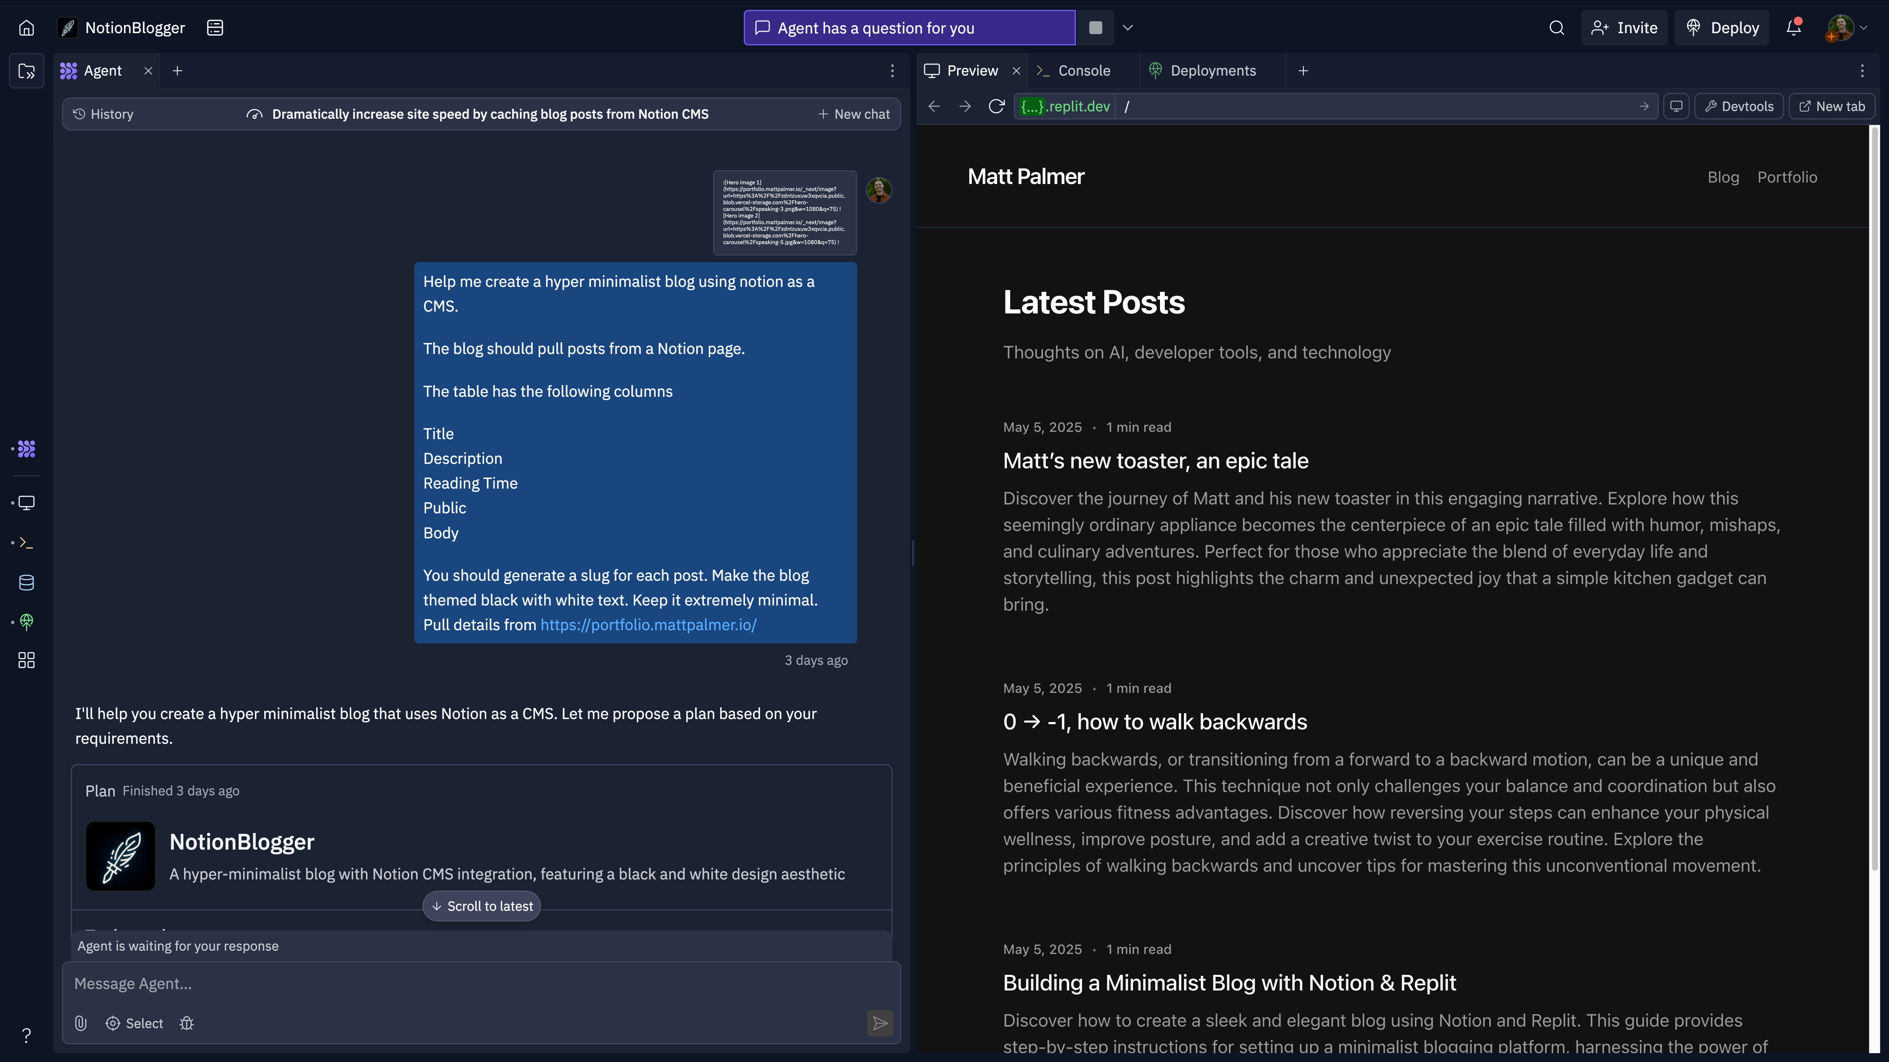Click the 'Latest Posts' heading
1889x1062 pixels.
click(1093, 303)
